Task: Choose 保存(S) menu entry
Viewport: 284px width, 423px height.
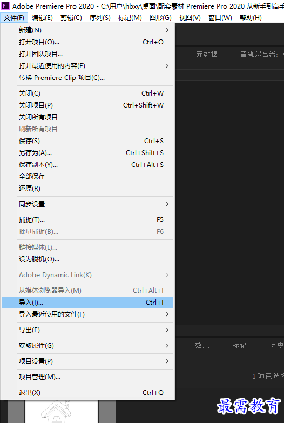Action: click(x=87, y=141)
